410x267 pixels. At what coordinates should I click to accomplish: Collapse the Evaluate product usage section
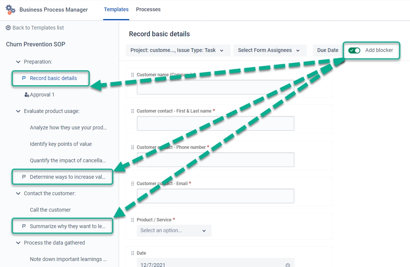coord(18,111)
